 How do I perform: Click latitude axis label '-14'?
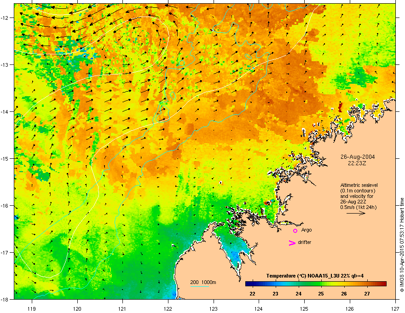pos(5,111)
